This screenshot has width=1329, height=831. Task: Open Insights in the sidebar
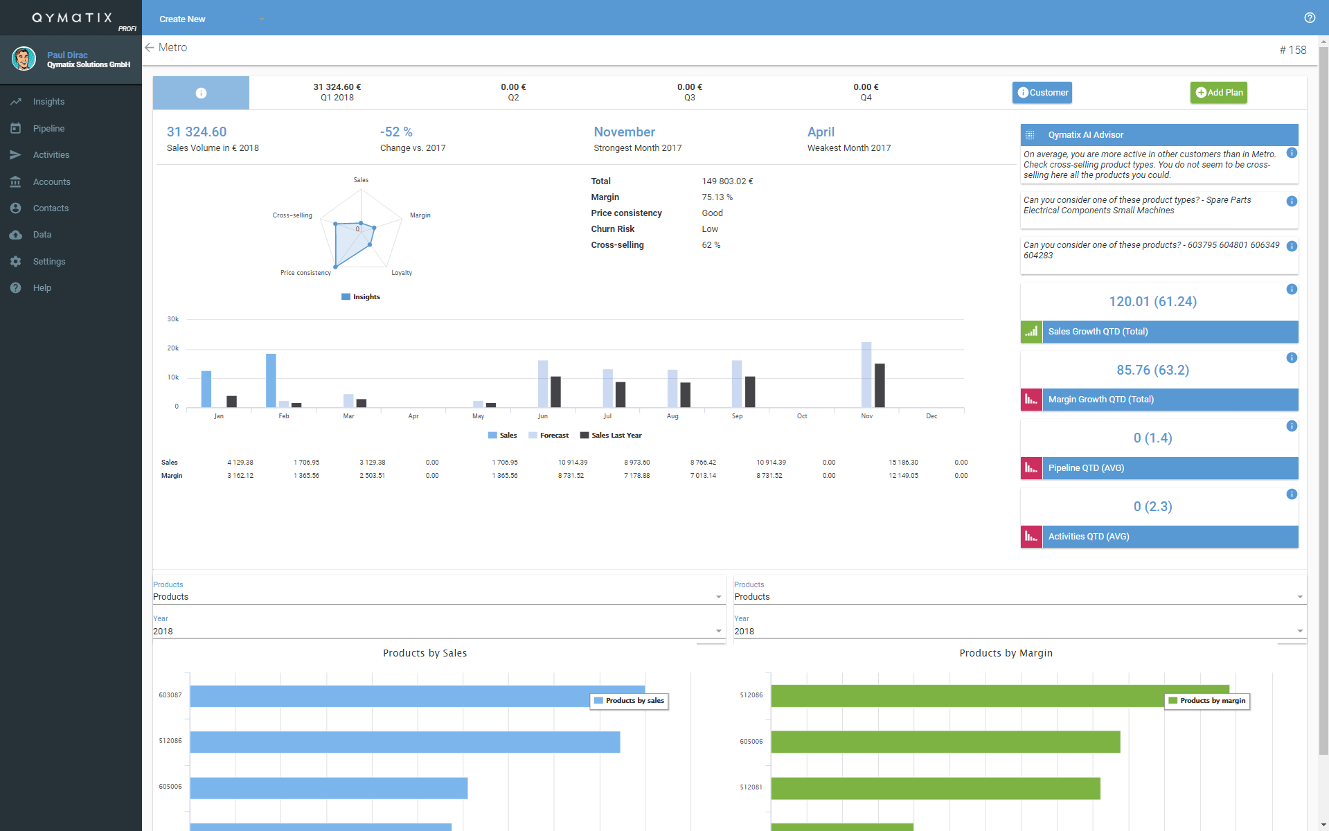(x=71, y=102)
